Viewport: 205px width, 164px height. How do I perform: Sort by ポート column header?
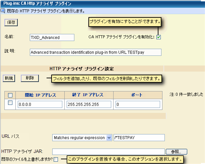click(x=137, y=95)
